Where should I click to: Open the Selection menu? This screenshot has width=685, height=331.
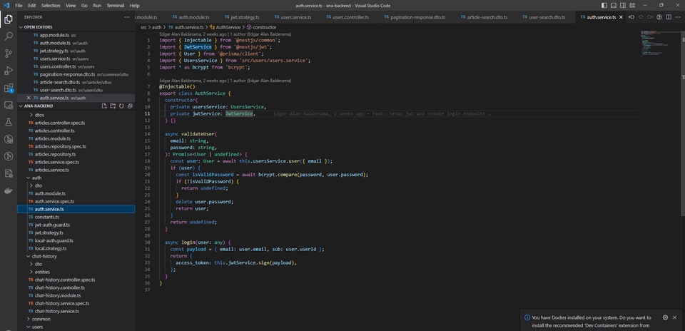click(51, 6)
